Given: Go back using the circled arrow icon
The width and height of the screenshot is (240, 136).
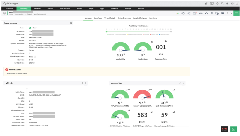Looking at the screenshot, I should tap(4, 13).
